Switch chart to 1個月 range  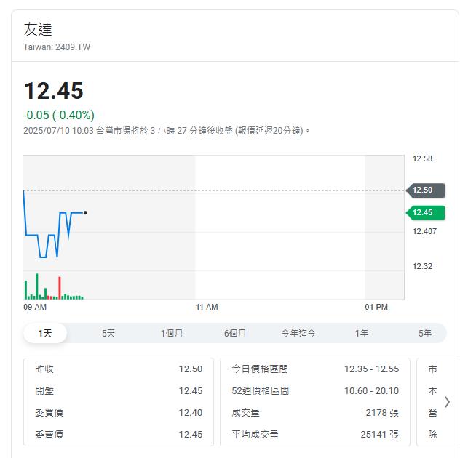tap(172, 333)
